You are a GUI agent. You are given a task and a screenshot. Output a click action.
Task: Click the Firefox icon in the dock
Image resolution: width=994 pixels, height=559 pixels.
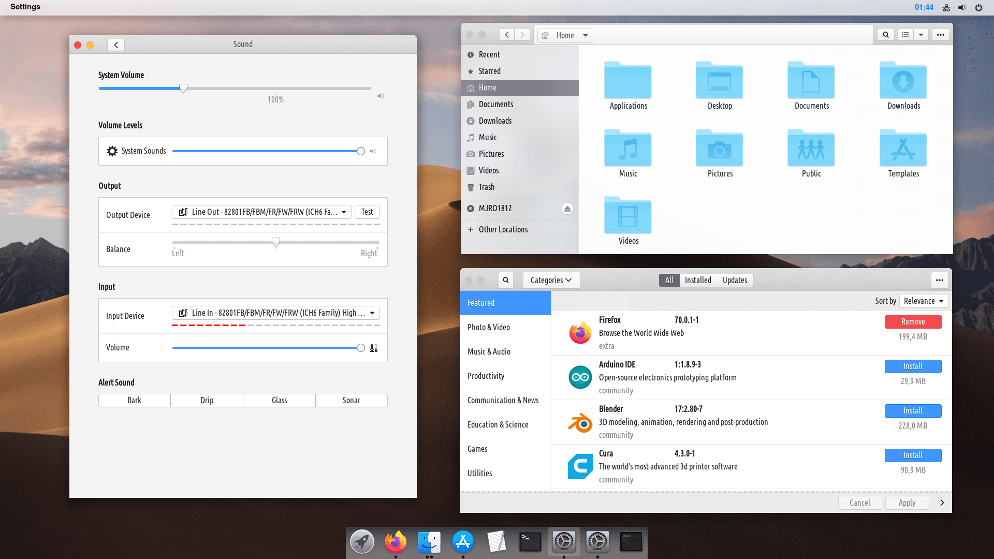396,541
